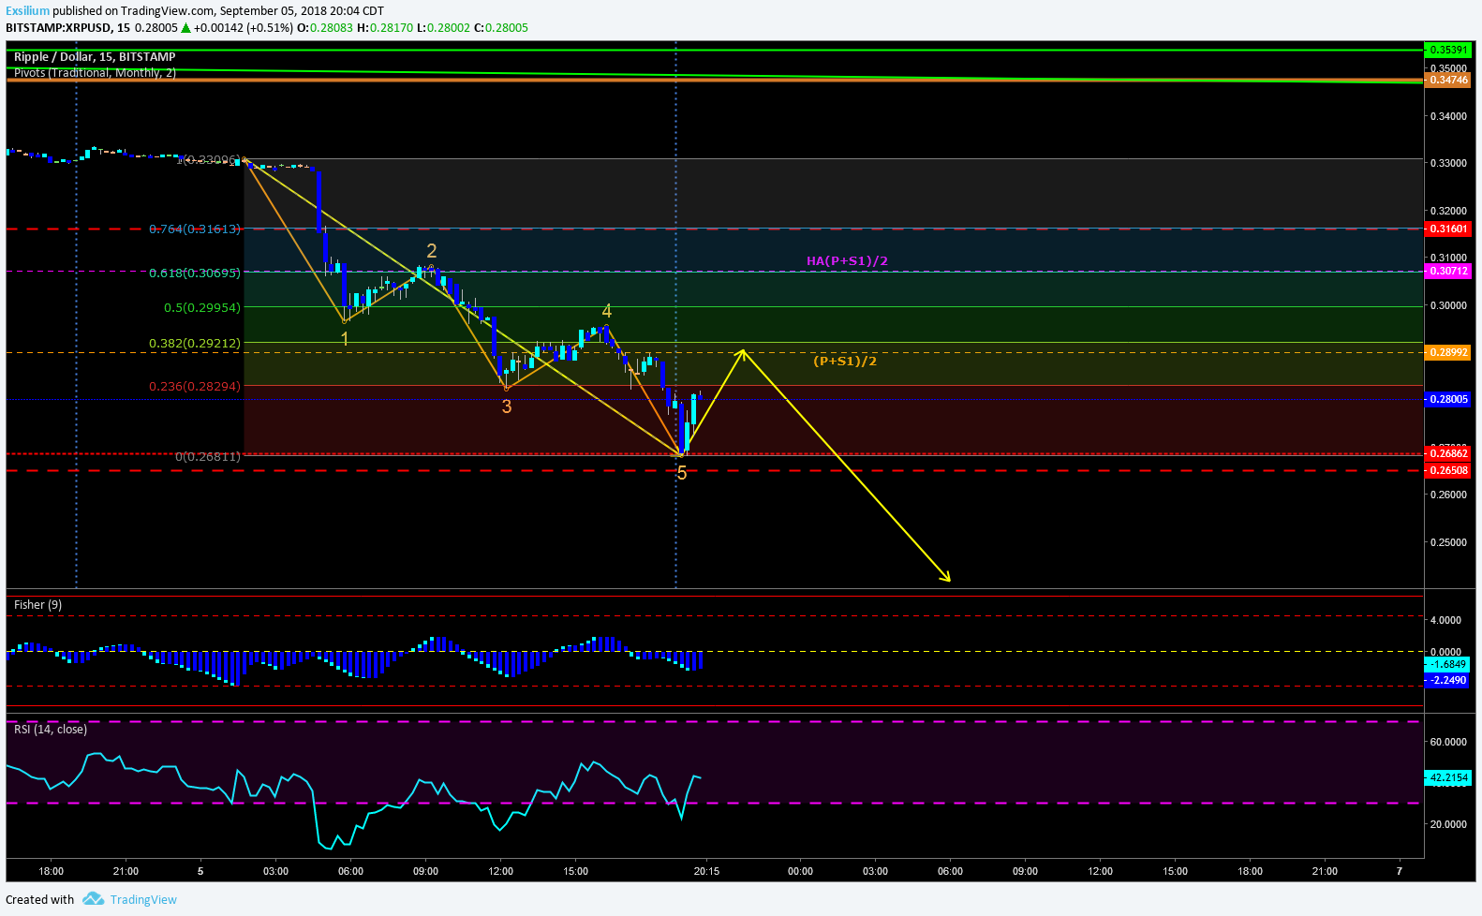The image size is (1482, 916).
Task: Click the Fisher value tag -2.2490
Action: point(1447,680)
